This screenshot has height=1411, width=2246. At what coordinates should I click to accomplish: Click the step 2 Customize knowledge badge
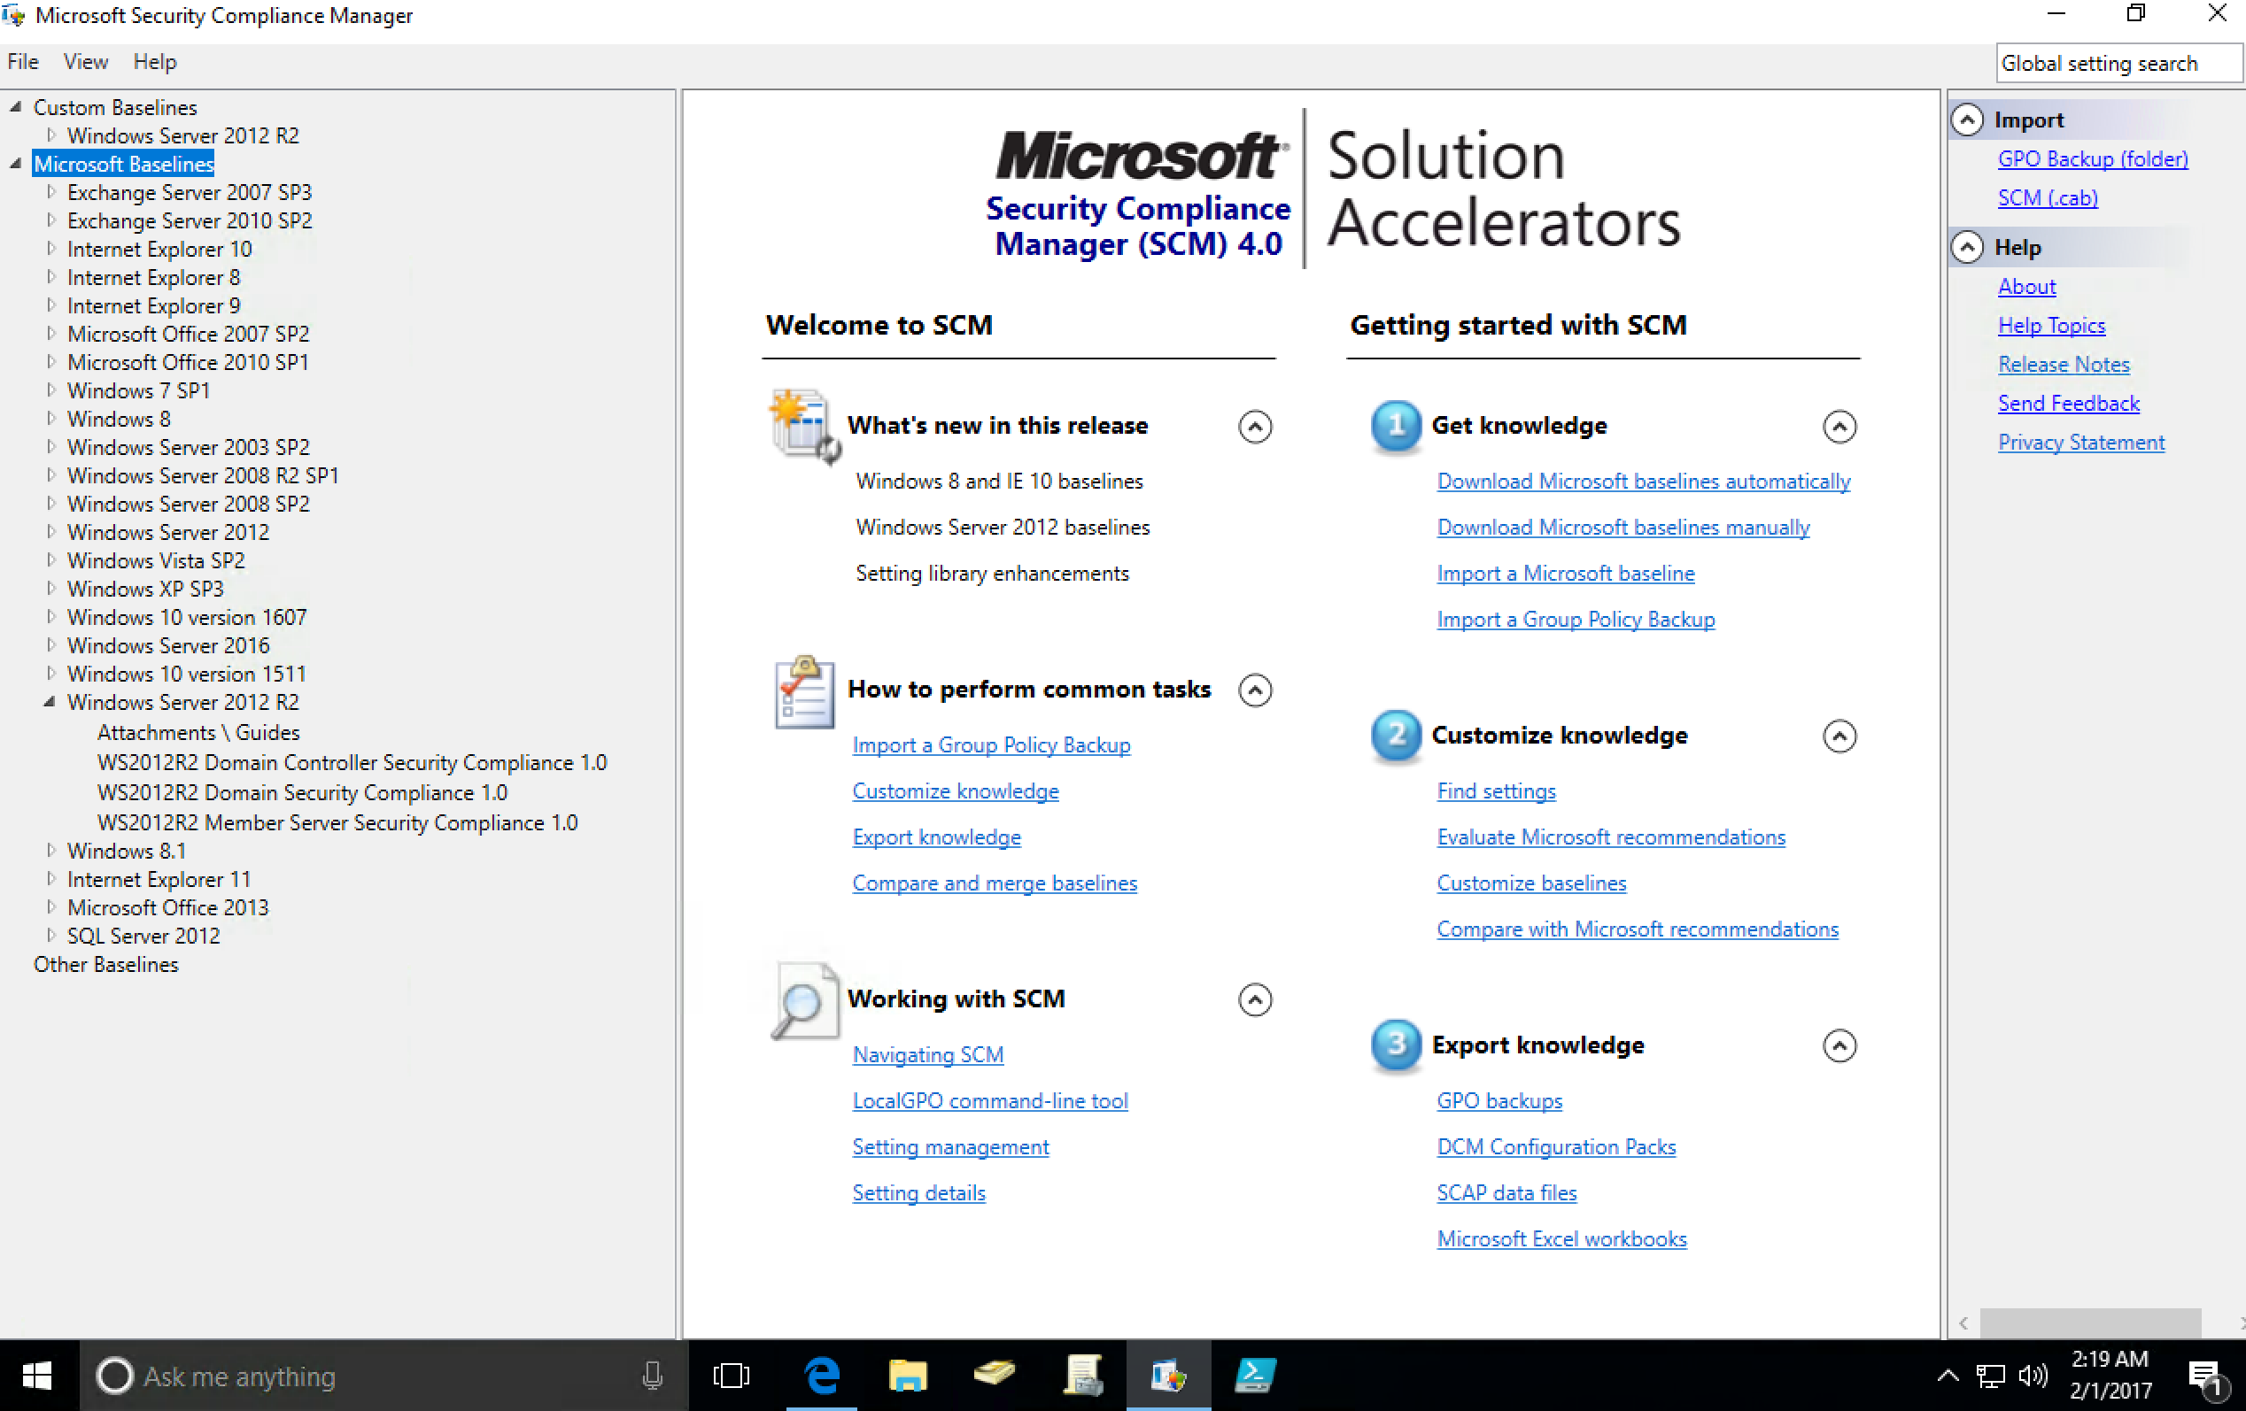click(x=1396, y=736)
